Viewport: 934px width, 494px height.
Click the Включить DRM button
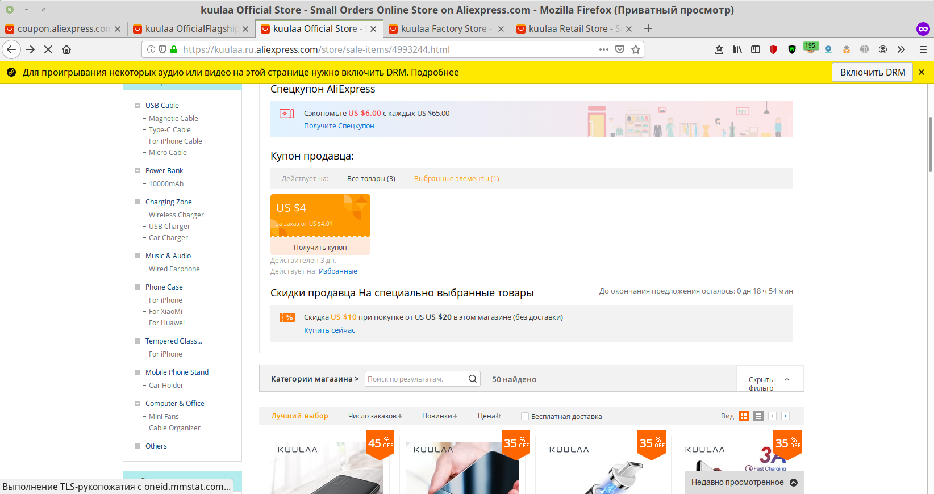(x=873, y=72)
